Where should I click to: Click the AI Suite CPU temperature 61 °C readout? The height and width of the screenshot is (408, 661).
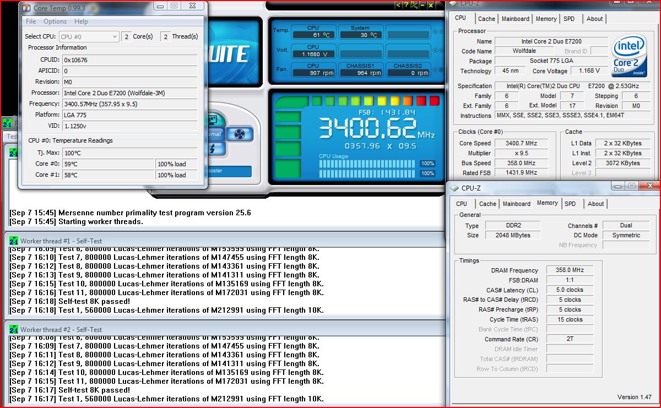click(313, 35)
